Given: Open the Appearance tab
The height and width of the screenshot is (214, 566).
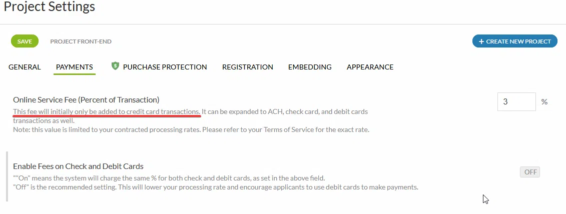Looking at the screenshot, I should tap(370, 67).
